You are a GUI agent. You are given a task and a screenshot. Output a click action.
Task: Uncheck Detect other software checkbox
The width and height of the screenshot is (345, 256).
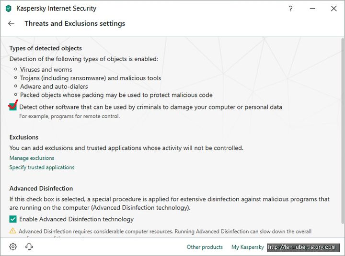point(13,107)
